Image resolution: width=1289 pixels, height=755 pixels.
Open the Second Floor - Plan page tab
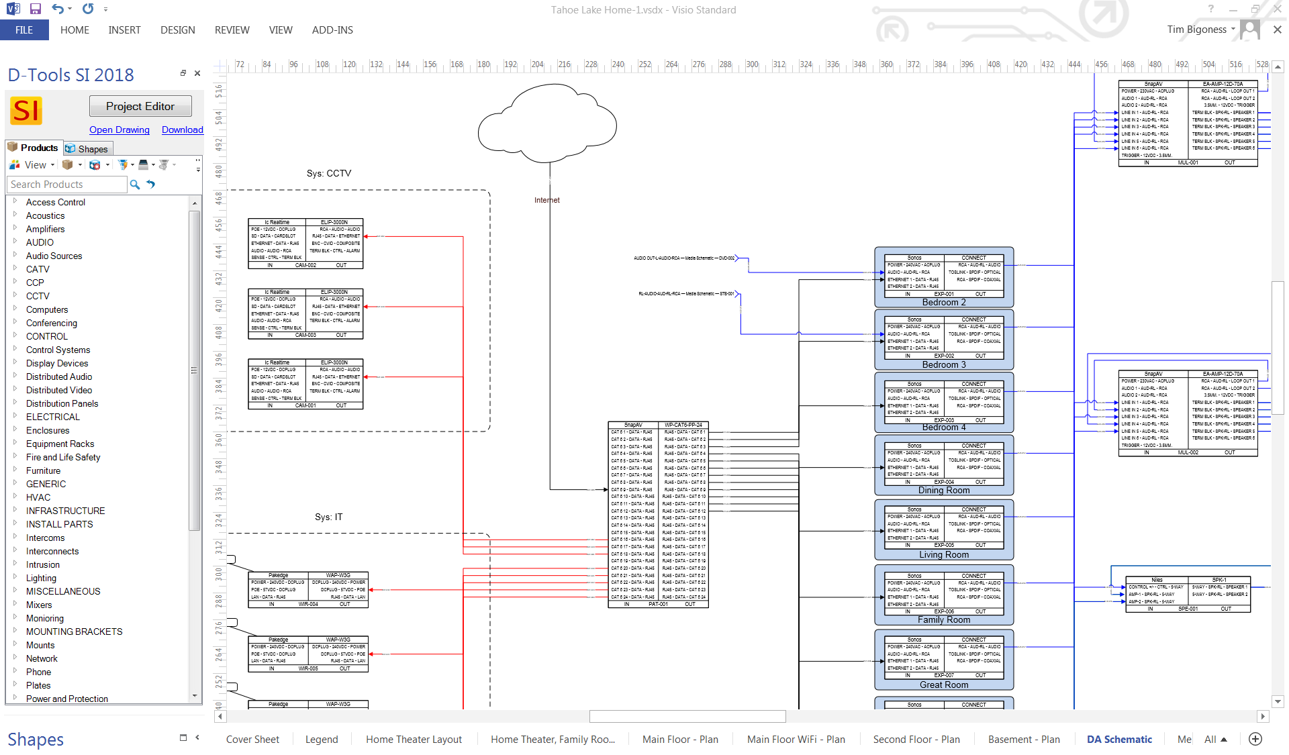point(916,739)
